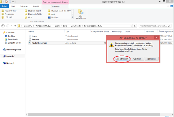Screen dimensions: 174x117
Task: Click the scrollbar right arrow
Action: (172, 114)
